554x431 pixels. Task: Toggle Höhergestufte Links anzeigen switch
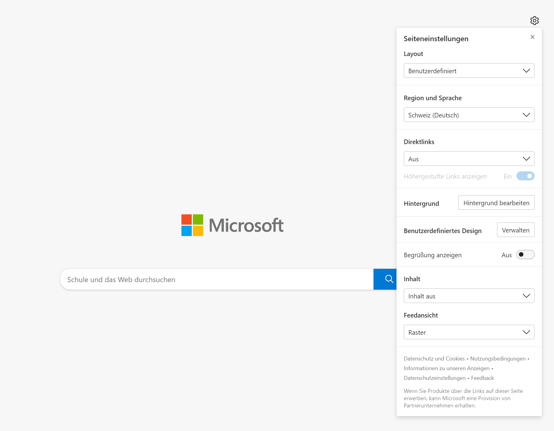(x=525, y=176)
